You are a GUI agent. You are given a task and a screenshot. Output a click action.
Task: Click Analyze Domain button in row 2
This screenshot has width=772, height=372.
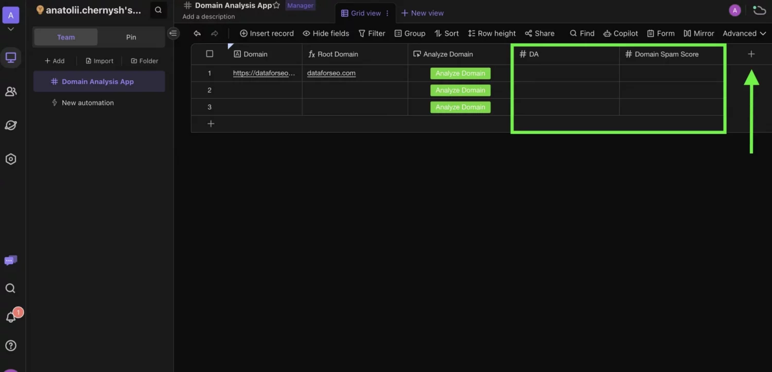(460, 90)
